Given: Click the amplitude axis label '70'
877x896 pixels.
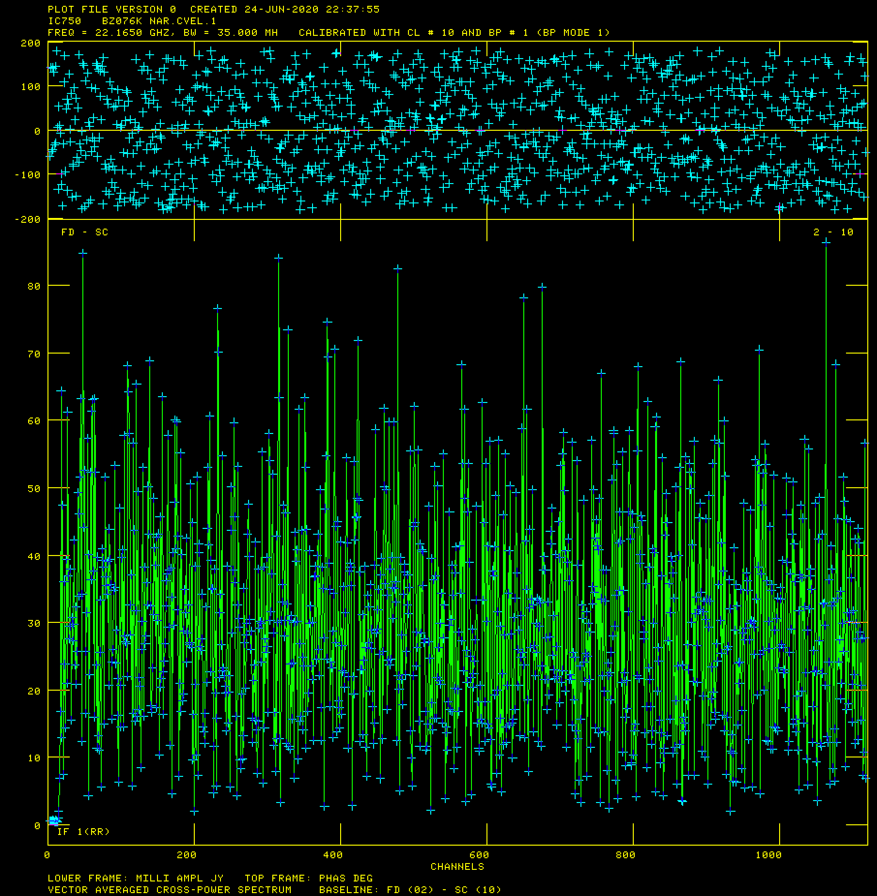Looking at the screenshot, I should pyautogui.click(x=34, y=354).
